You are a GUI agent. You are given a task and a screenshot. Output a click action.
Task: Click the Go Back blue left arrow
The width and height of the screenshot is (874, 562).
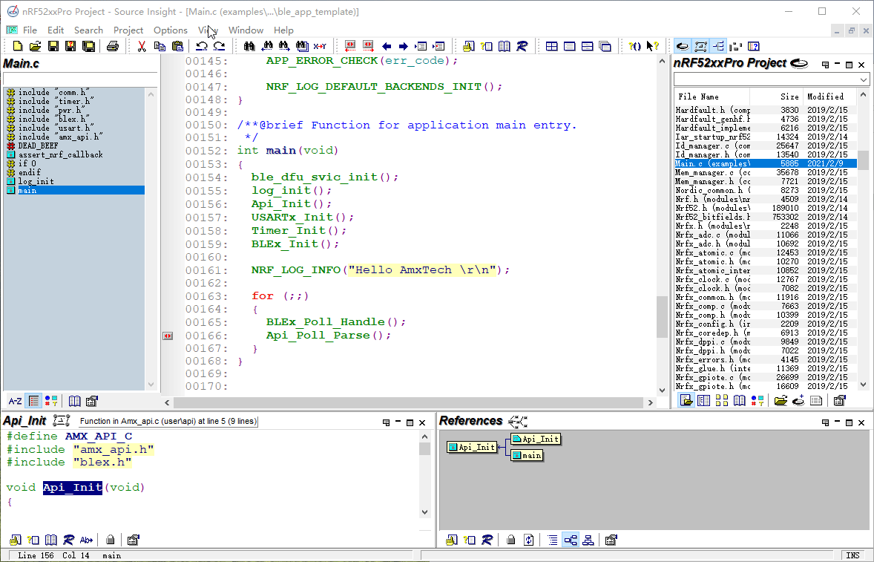386,46
